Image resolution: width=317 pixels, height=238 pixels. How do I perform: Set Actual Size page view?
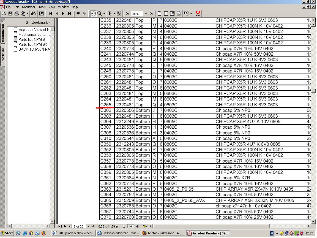159,13
